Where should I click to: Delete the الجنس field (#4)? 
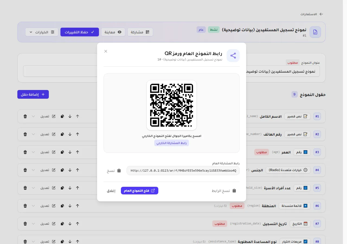(x=25, y=170)
